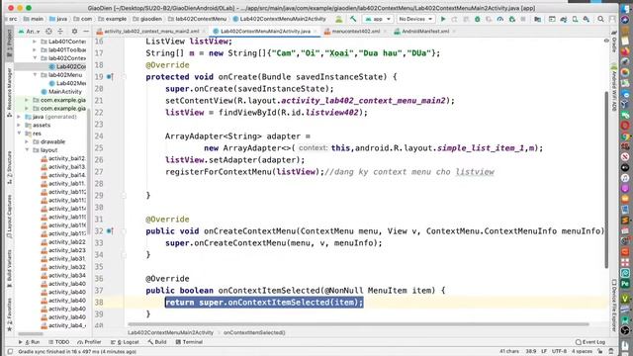Click the Apply Changes and Restart Activity icon
Viewport: 633px width, 356px height.
[x=455, y=19]
